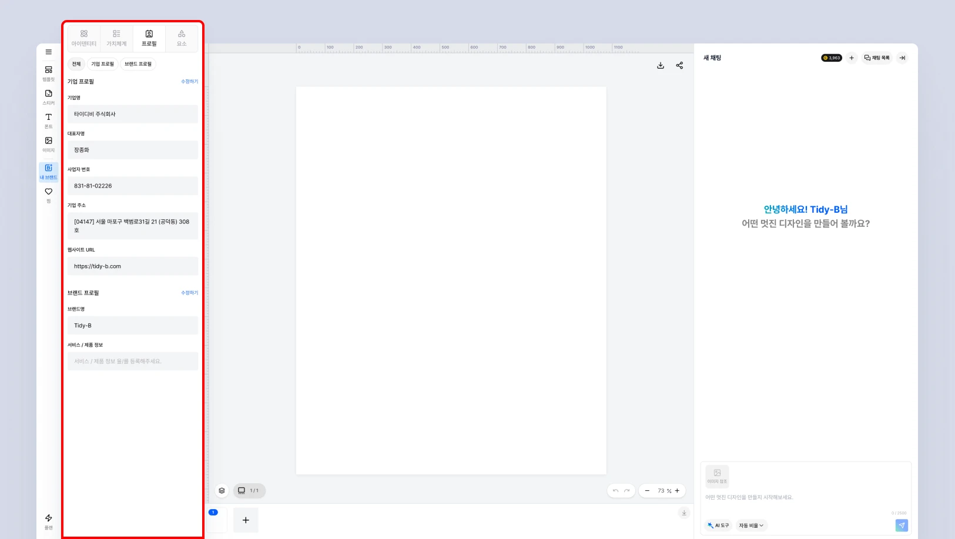Filter by 기업 프로필 chip

[103, 64]
